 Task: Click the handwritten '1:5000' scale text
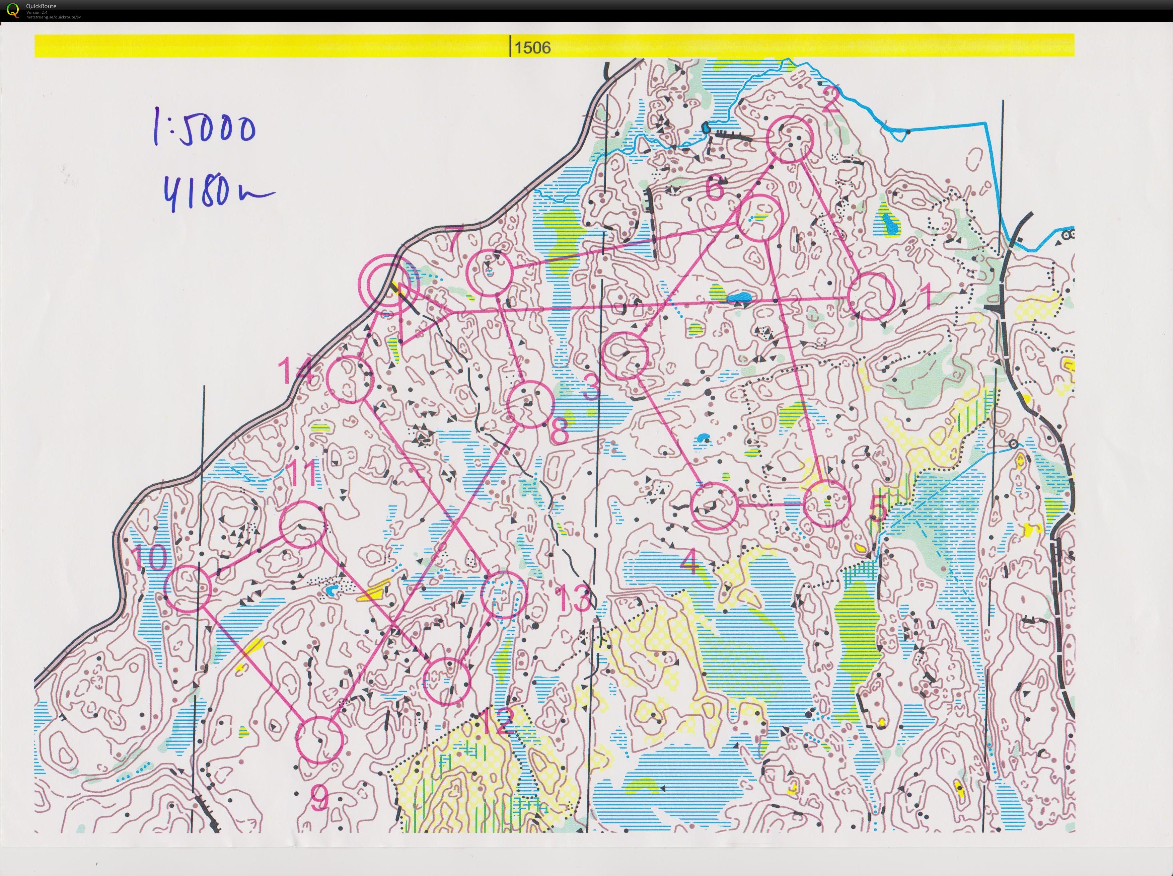coord(205,127)
